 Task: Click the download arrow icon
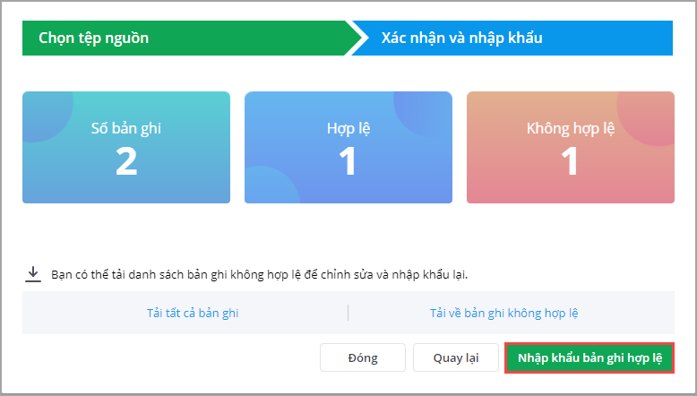34,274
